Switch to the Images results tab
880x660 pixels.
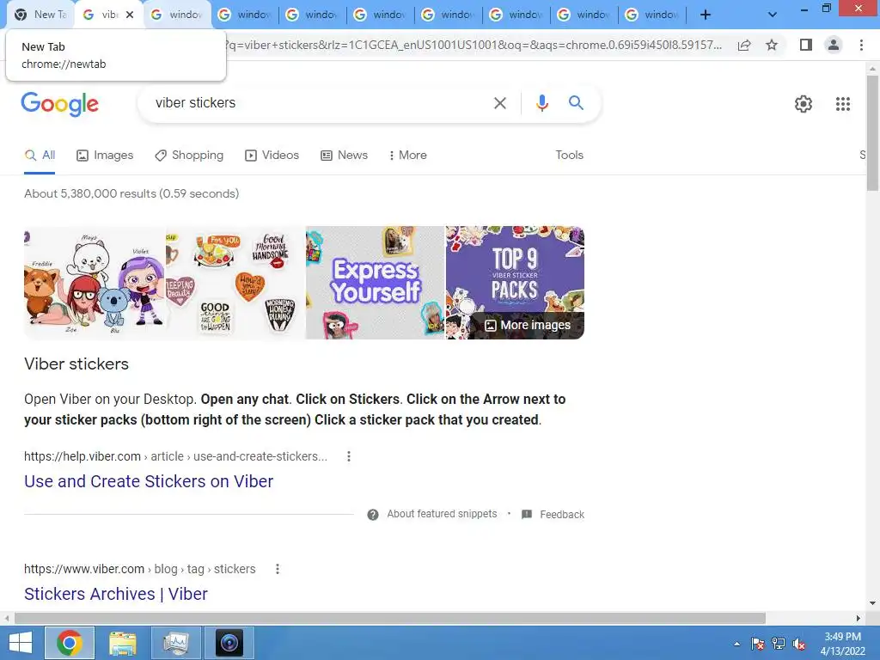tap(105, 156)
